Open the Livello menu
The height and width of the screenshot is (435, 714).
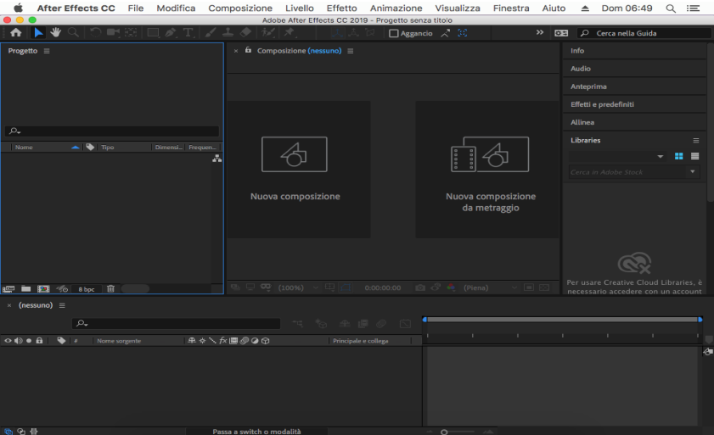point(299,8)
